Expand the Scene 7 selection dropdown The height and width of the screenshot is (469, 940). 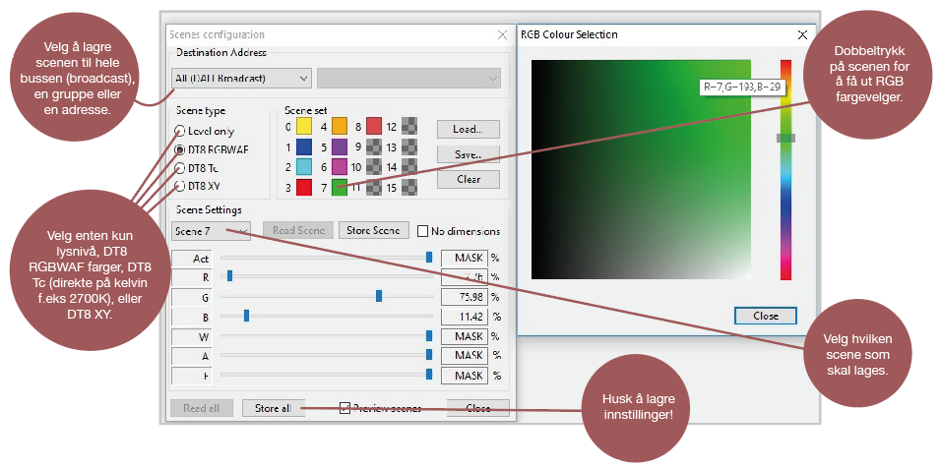(211, 231)
